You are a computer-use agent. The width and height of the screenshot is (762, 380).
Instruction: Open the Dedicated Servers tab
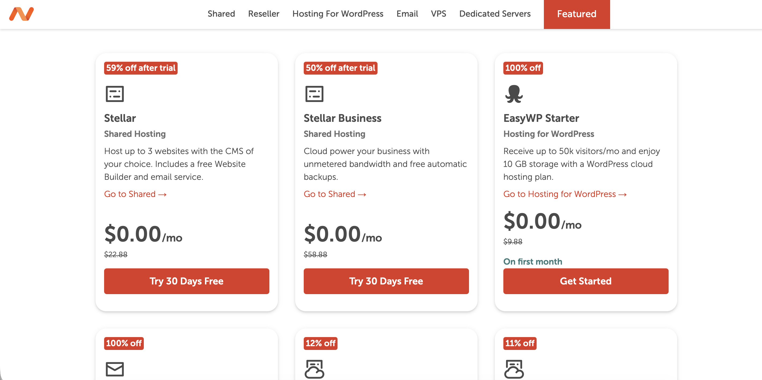click(x=494, y=14)
